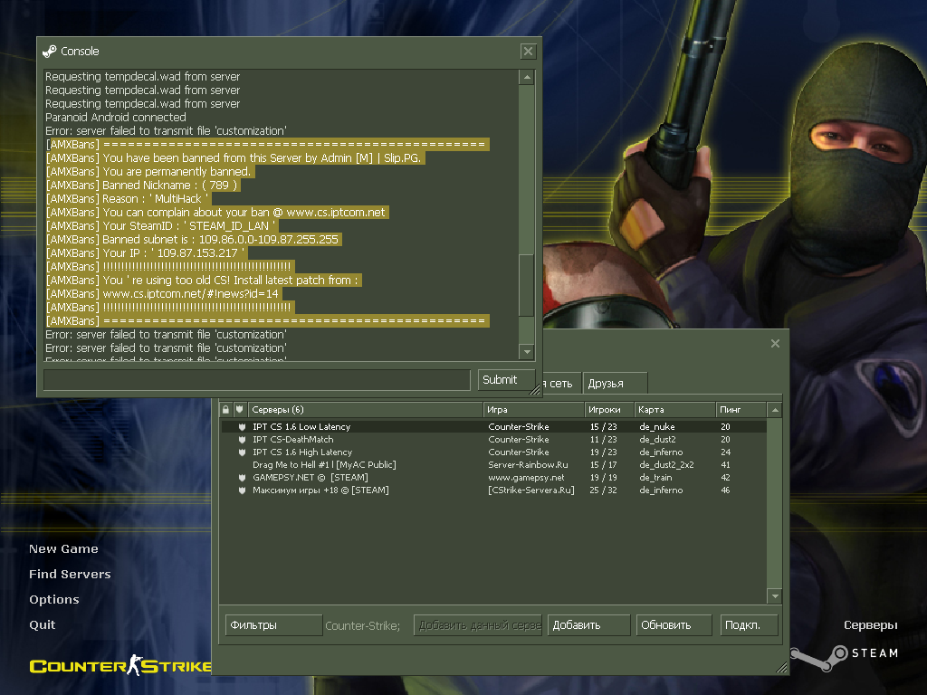This screenshot has height=695, width=927.
Task: Click the Submit button in Console
Action: tap(506, 380)
